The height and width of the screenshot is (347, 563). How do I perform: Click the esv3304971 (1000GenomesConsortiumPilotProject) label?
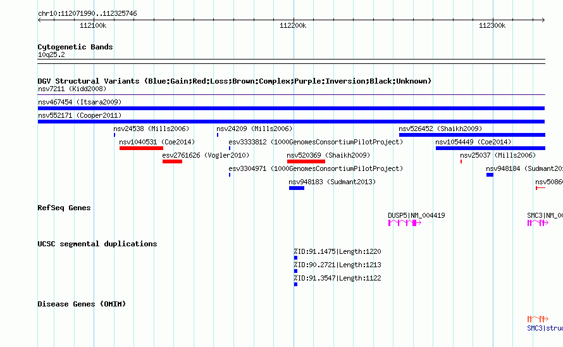(x=316, y=168)
